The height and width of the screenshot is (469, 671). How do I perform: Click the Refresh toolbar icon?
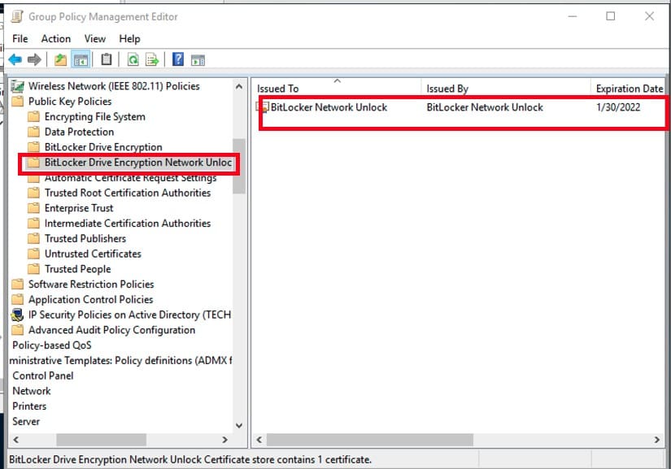132,59
